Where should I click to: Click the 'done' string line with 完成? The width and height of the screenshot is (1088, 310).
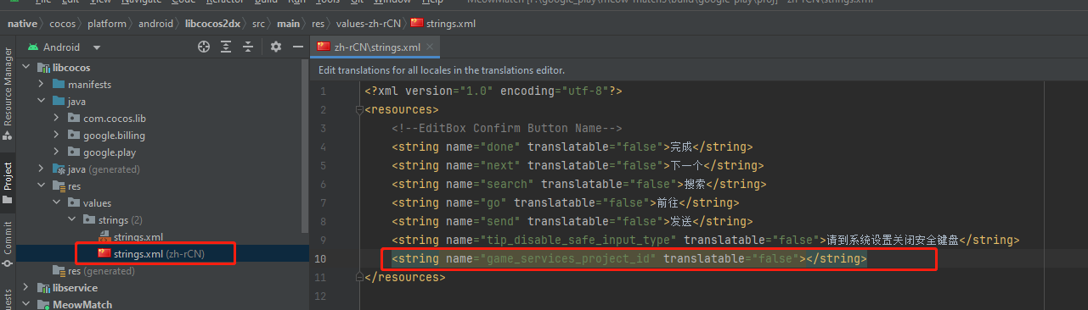pyautogui.click(x=572, y=147)
